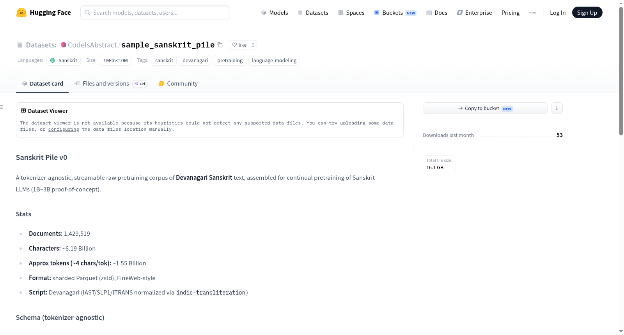Switch to the Community tab
The height and width of the screenshot is (335, 624).
point(178,84)
